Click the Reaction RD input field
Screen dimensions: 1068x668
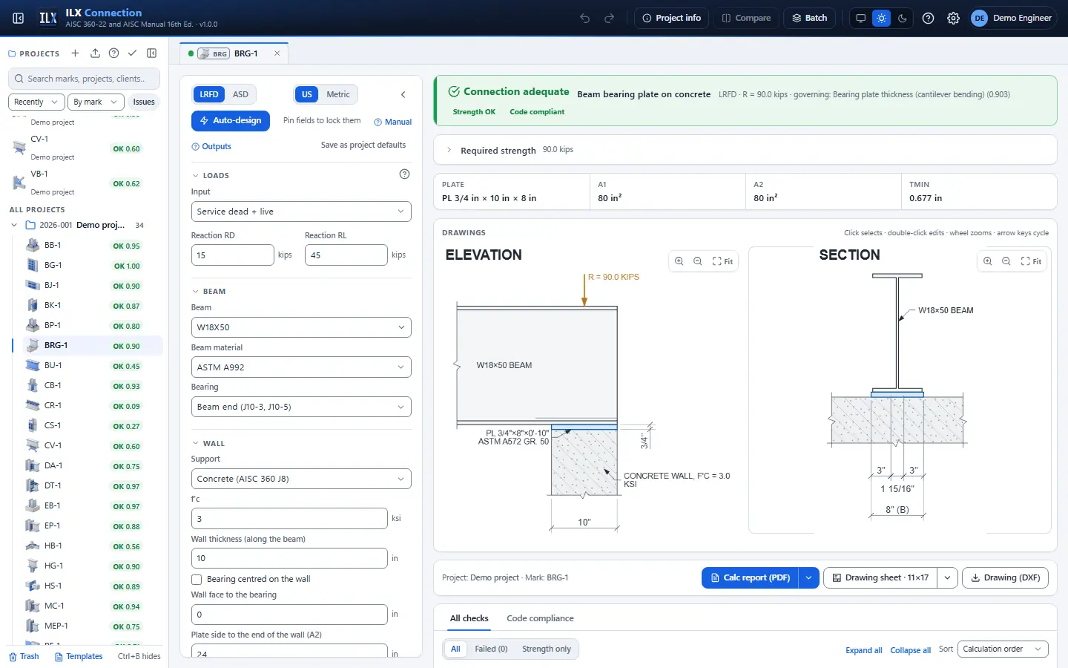(232, 255)
